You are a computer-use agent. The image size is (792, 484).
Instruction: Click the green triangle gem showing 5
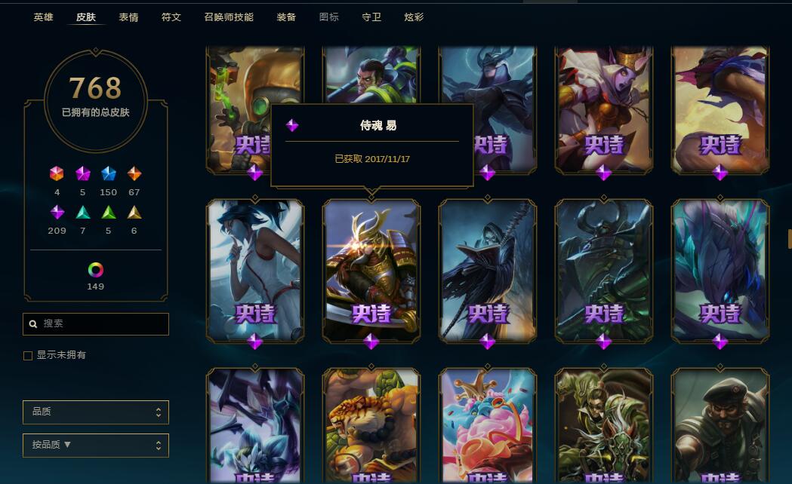(x=108, y=212)
